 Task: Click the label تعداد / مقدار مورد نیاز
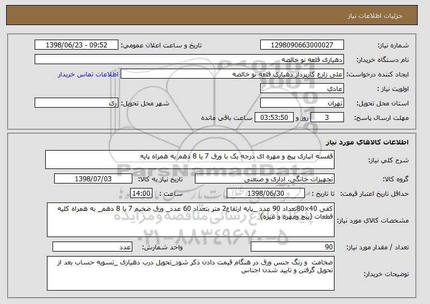(x=378, y=247)
